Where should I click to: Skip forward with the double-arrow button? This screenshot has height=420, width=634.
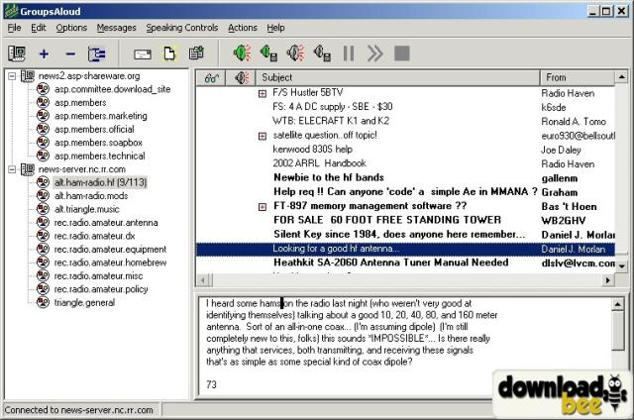(374, 53)
